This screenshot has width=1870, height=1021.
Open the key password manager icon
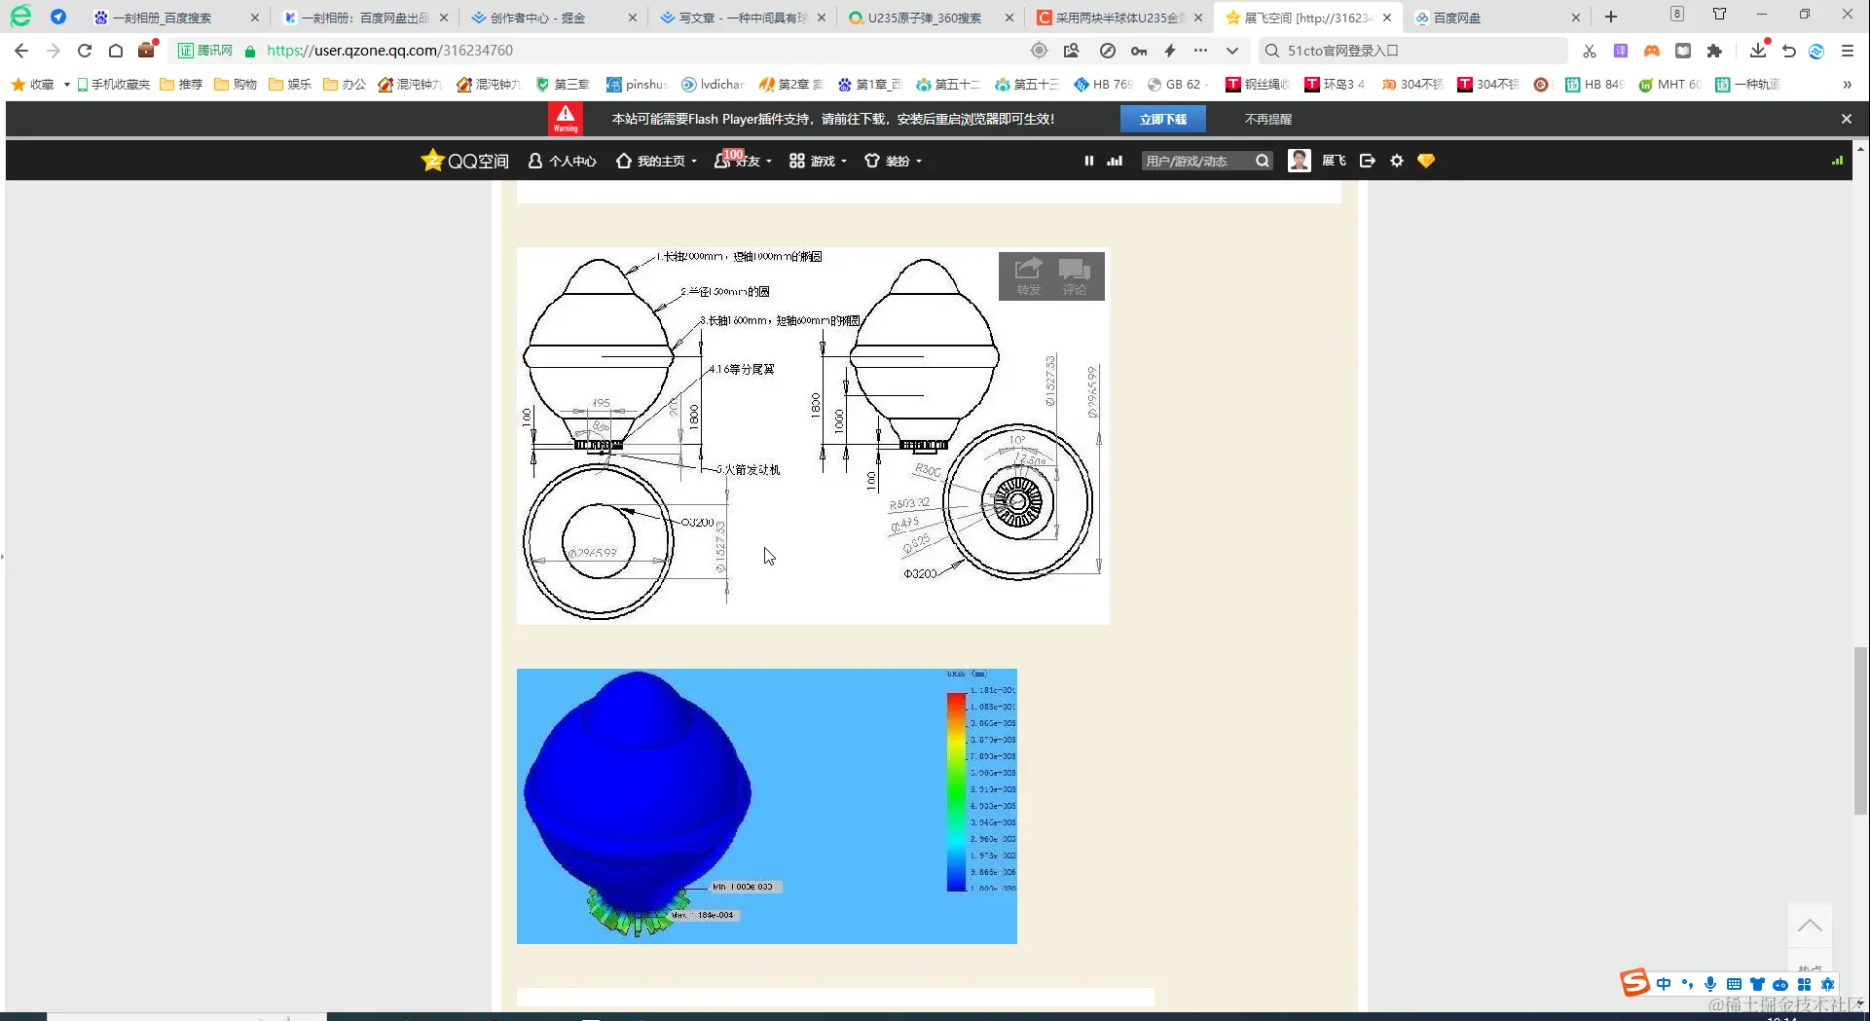click(x=1139, y=51)
